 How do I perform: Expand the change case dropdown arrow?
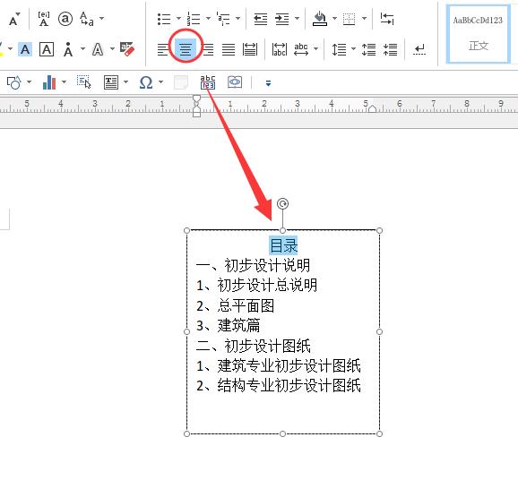[102, 18]
